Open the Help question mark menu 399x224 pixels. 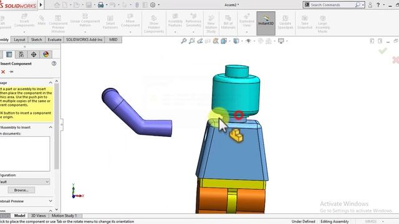[378, 5]
